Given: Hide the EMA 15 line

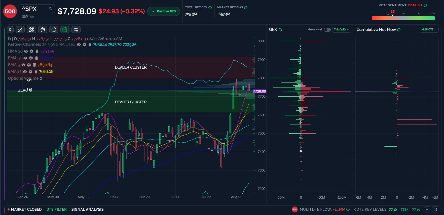Looking at the screenshot, I should coord(25,72).
